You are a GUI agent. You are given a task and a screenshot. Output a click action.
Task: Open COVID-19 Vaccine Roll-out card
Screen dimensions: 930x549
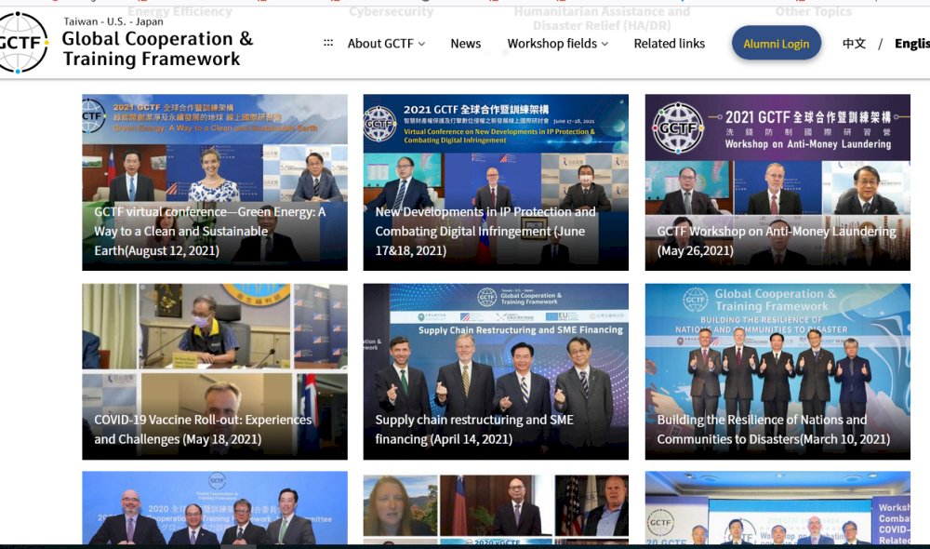pos(215,371)
